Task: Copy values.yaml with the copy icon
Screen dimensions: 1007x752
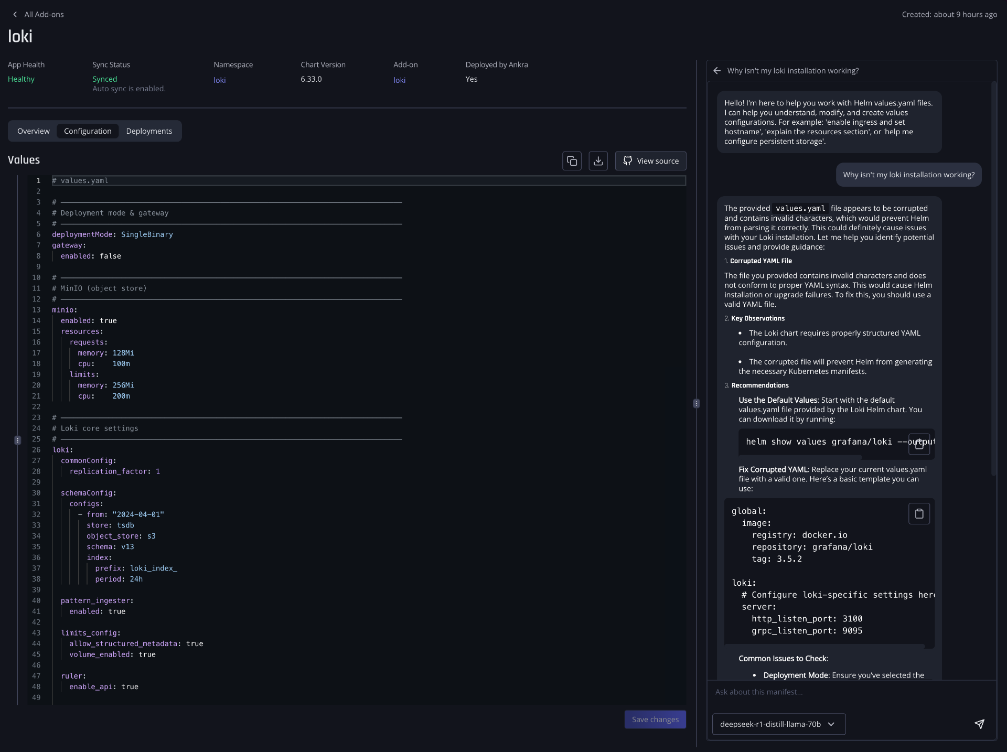Action: [572, 161]
